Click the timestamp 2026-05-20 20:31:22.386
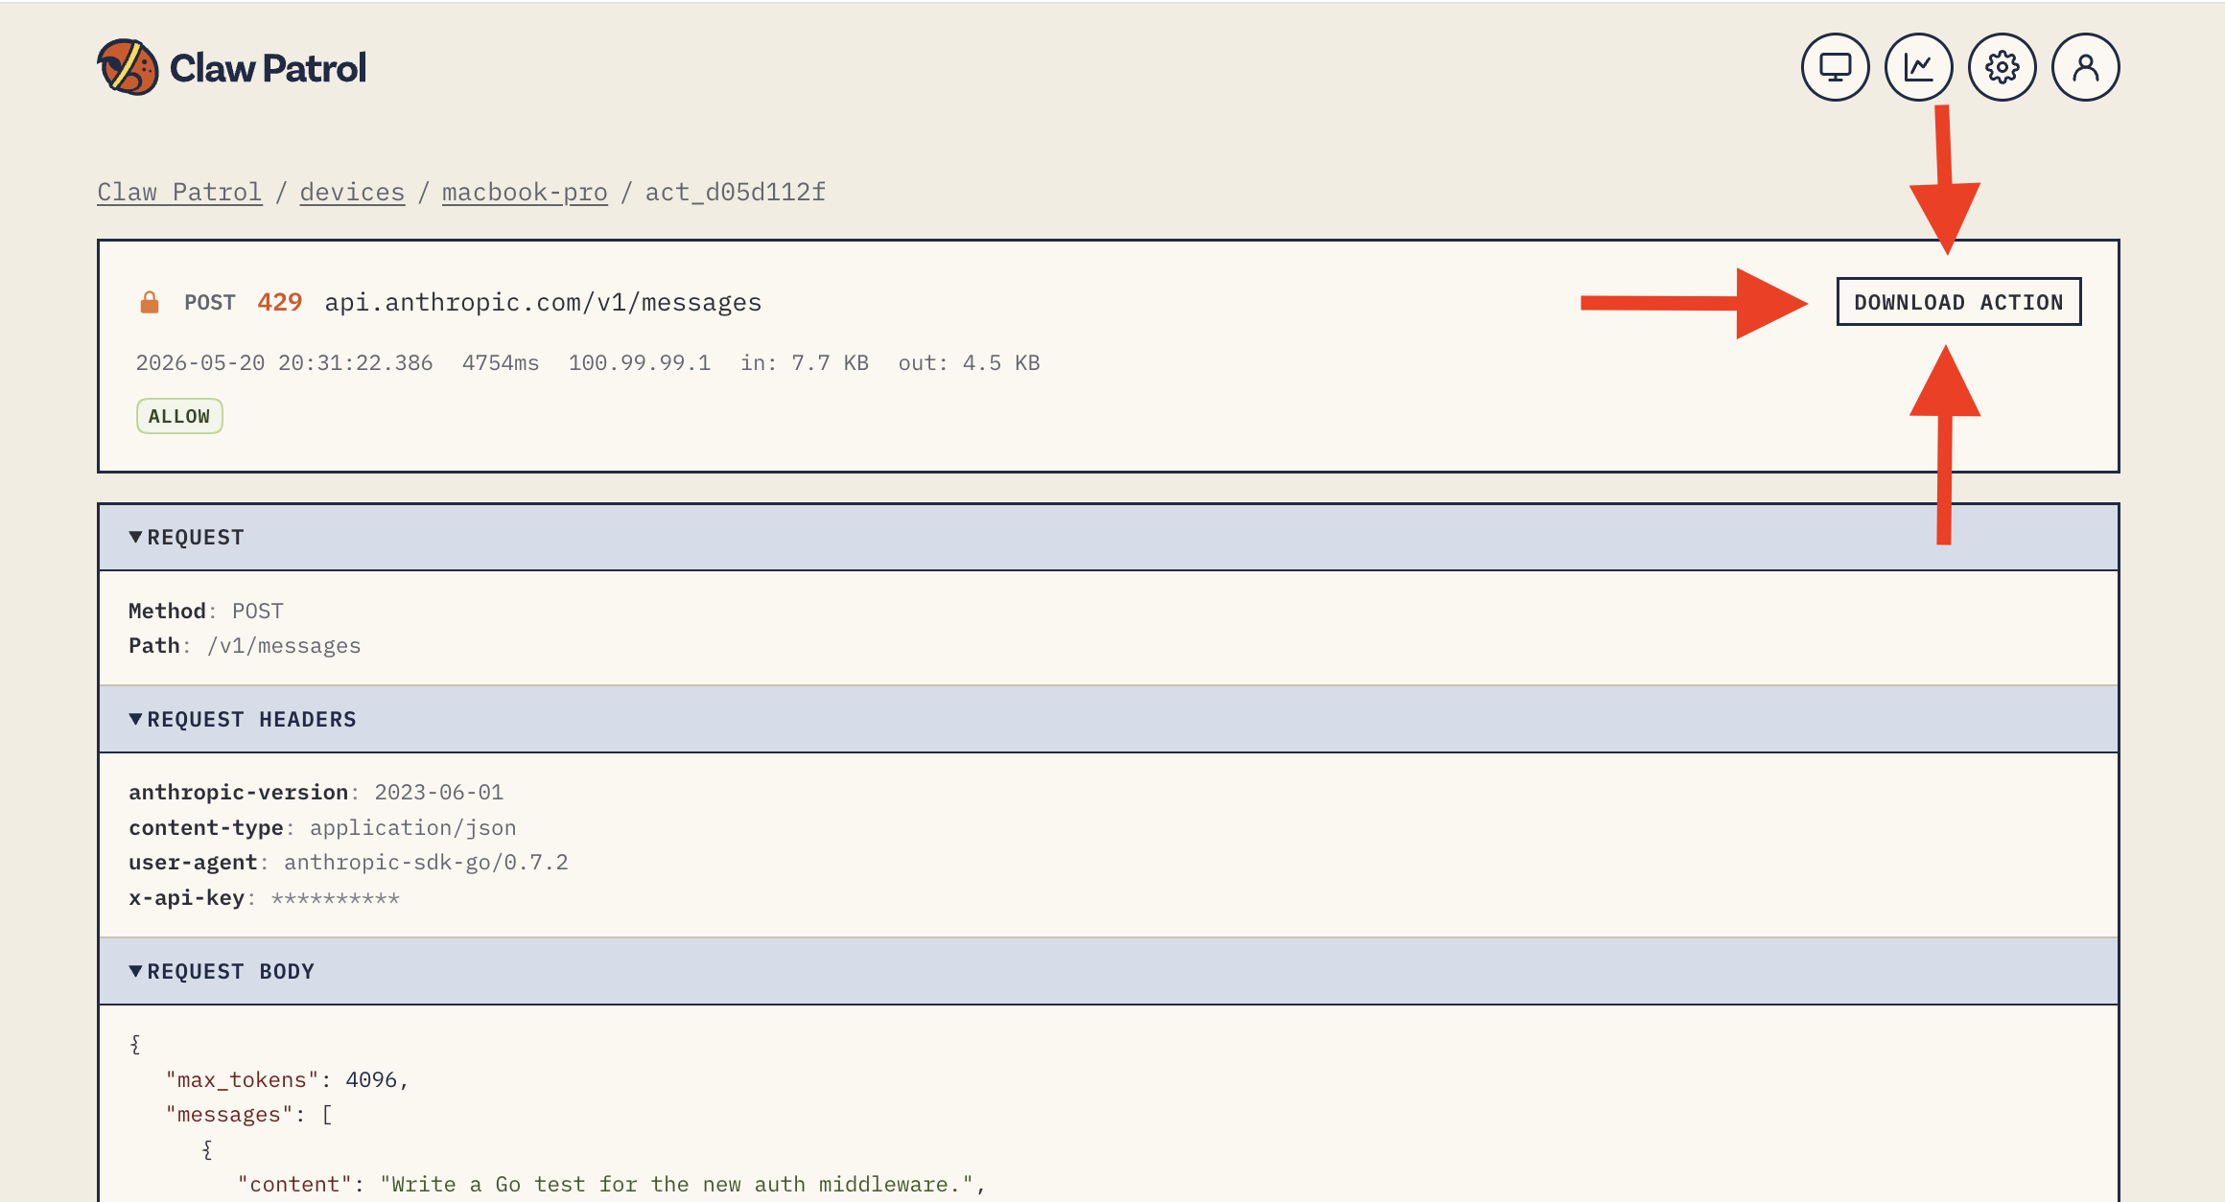Screen dimensions: 2225x1202 (284, 363)
